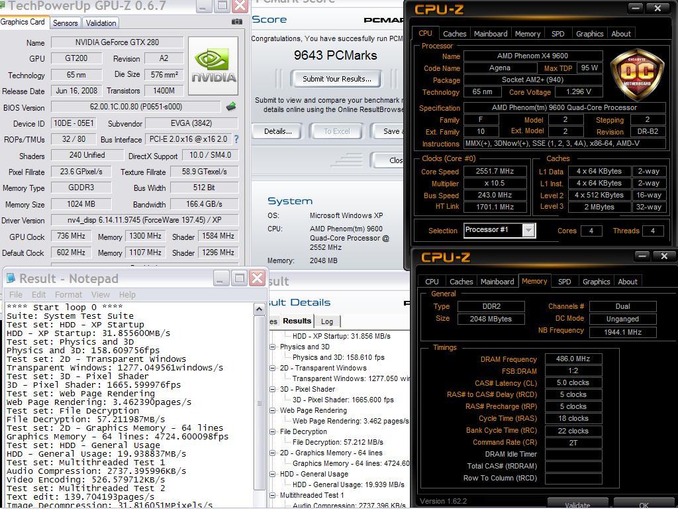The width and height of the screenshot is (678, 509).
Task: Open Graphics tab in top CPU-Z window
Action: coord(589,34)
